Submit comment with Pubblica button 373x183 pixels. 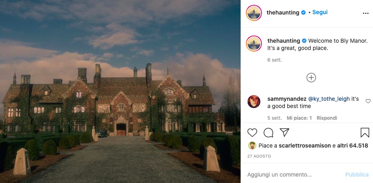point(357,175)
